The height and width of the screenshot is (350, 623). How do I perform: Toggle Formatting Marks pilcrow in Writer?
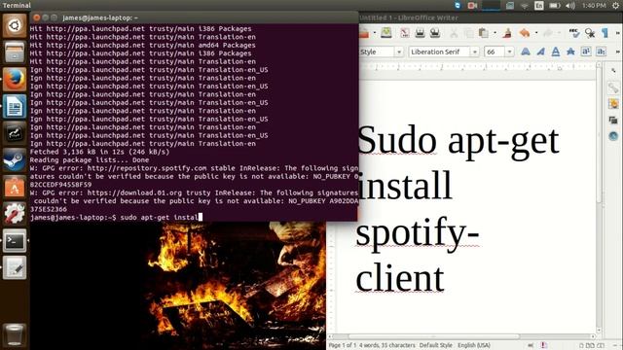[605, 33]
